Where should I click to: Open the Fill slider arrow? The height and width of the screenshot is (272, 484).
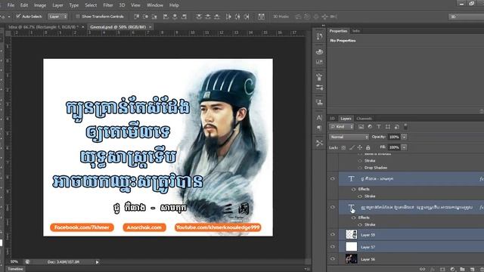click(x=404, y=147)
